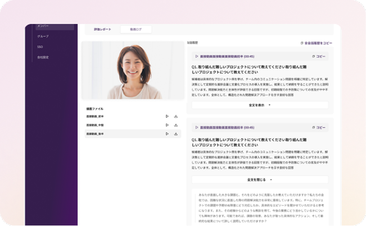Screen dimensions: 366x226
Task: Select the 動画ログ tab
Action: pos(135,29)
